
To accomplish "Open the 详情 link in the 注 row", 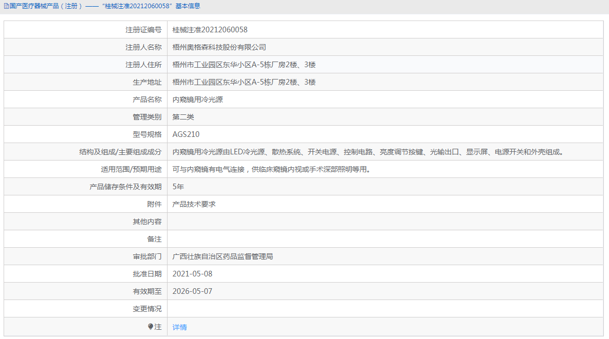I will pos(179,327).
